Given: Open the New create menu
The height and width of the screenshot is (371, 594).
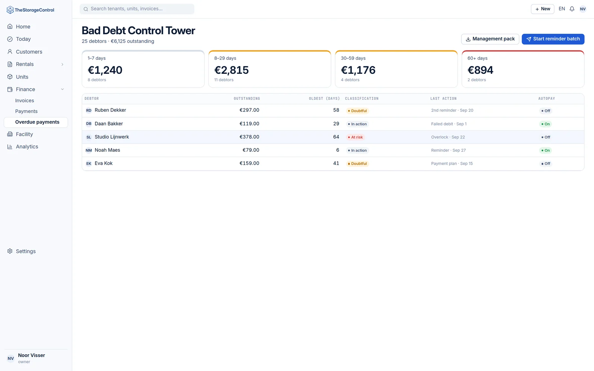Looking at the screenshot, I should click(x=542, y=9).
